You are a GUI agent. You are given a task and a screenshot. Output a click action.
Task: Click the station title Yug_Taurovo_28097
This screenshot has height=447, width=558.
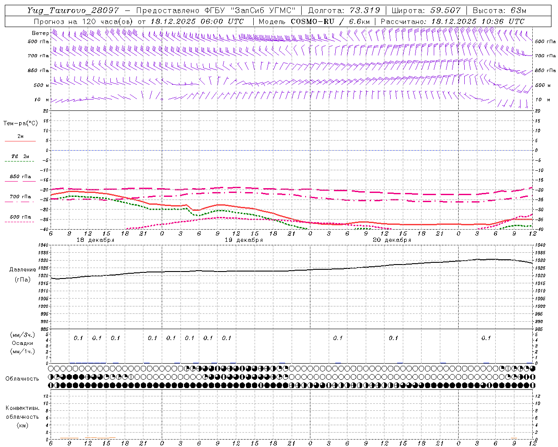click(73, 10)
